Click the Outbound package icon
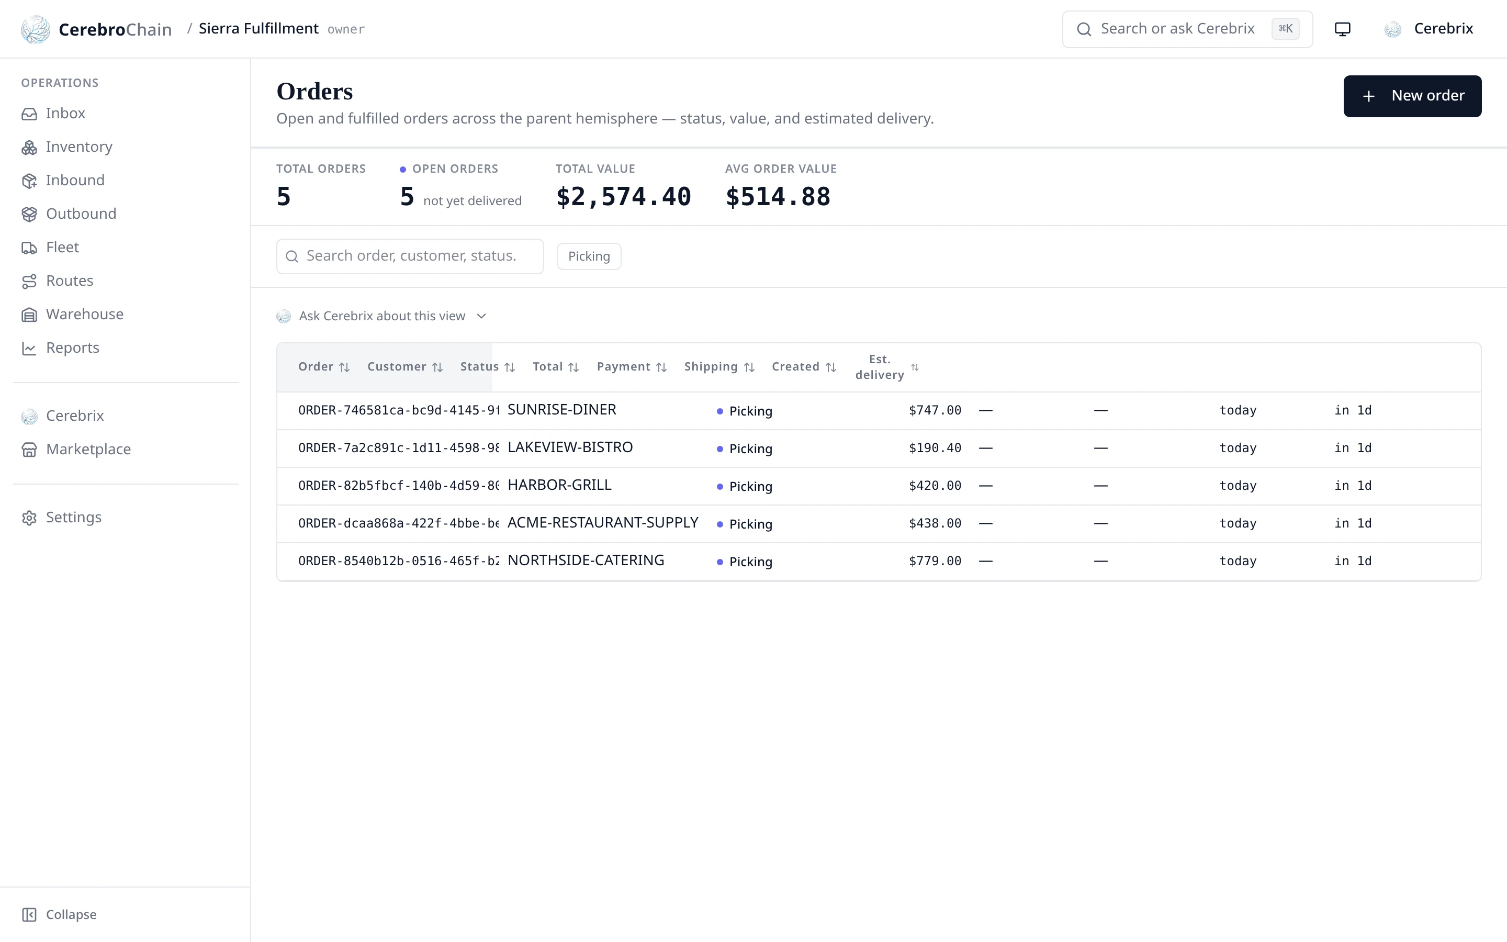This screenshot has width=1507, height=942. coord(29,215)
